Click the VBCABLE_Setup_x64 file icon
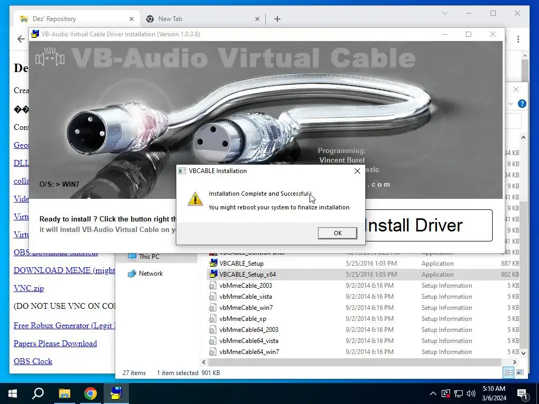The image size is (539, 404). [213, 274]
